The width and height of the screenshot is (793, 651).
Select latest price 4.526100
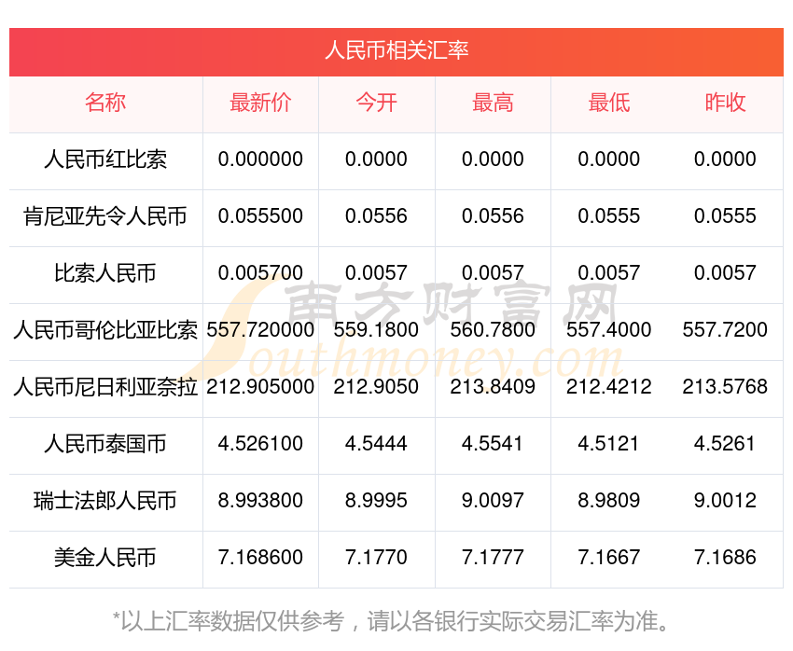pyautogui.click(x=260, y=444)
